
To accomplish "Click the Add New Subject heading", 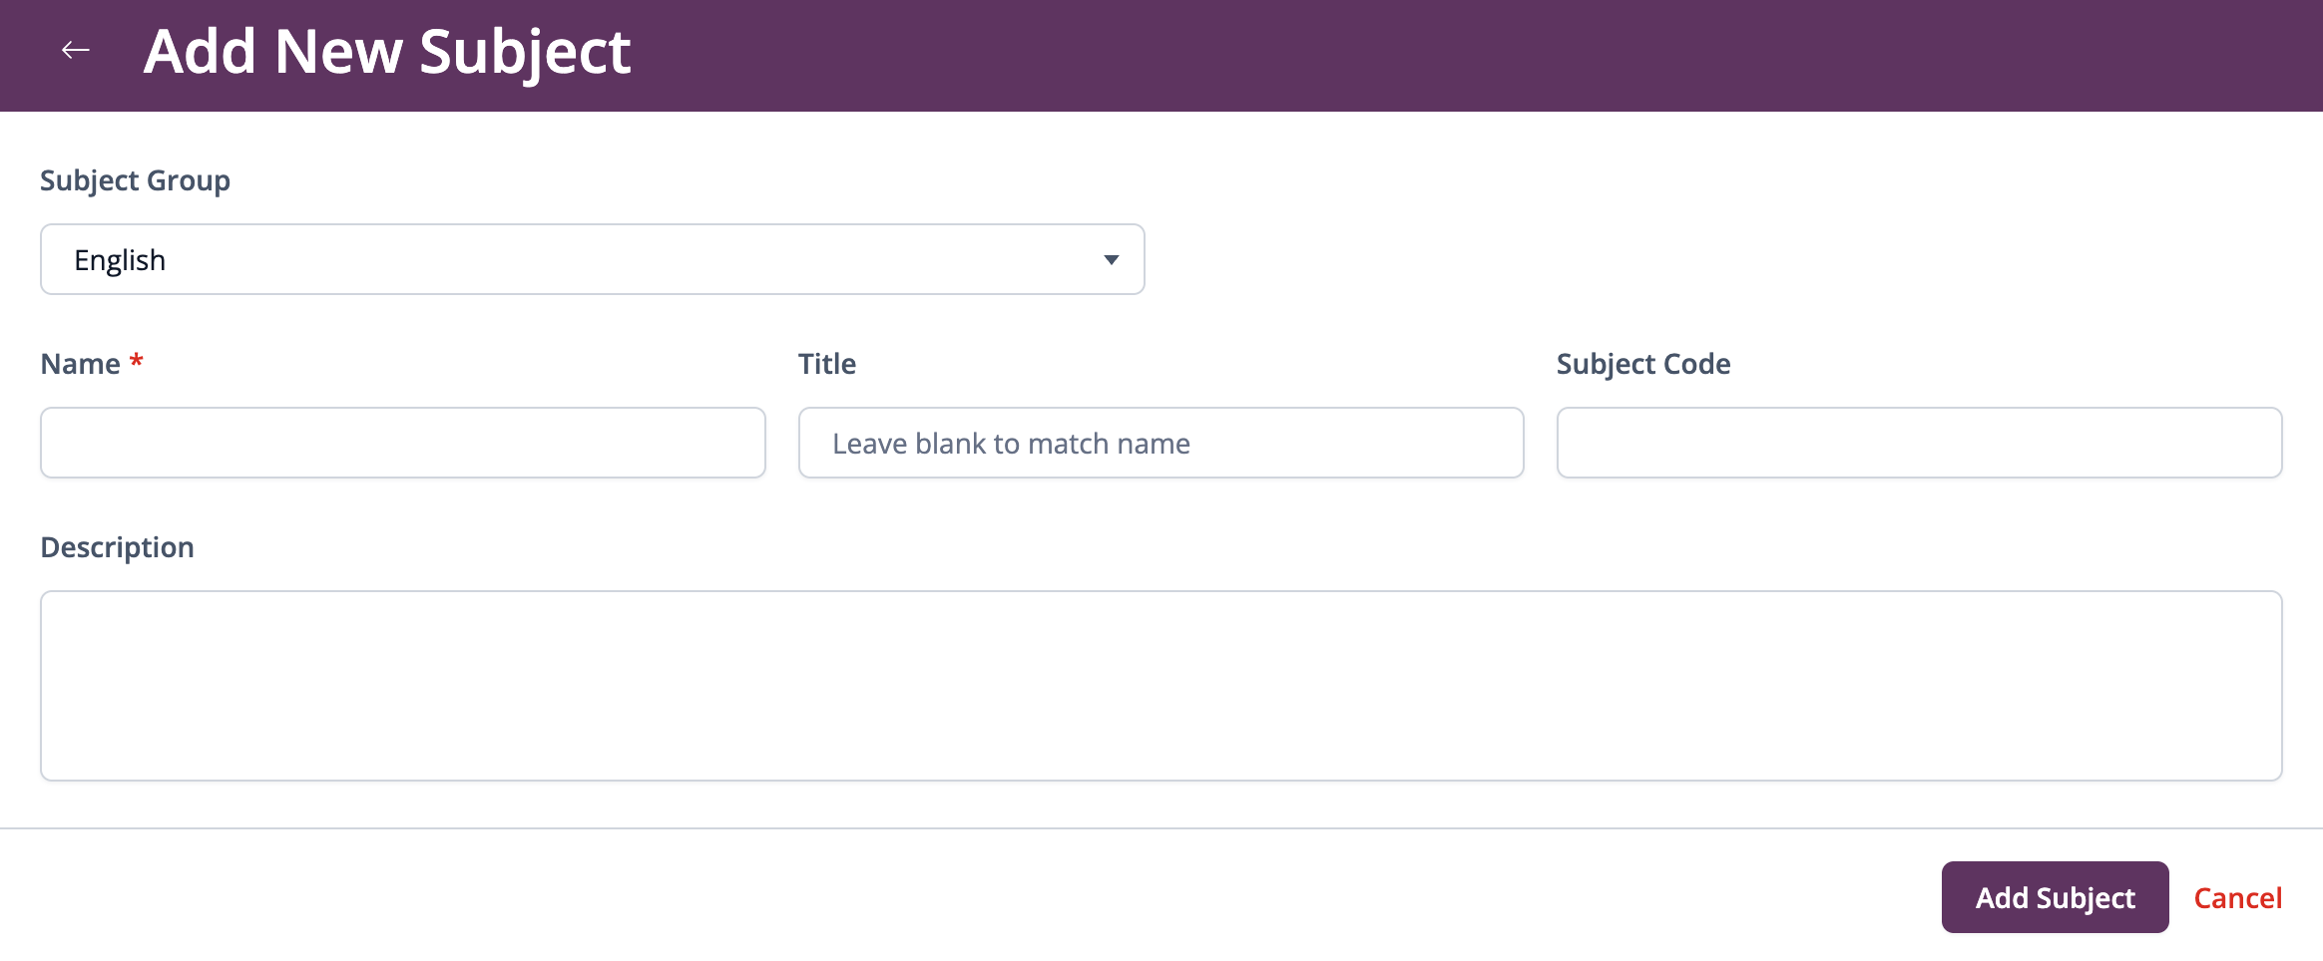I will pyautogui.click(x=387, y=52).
